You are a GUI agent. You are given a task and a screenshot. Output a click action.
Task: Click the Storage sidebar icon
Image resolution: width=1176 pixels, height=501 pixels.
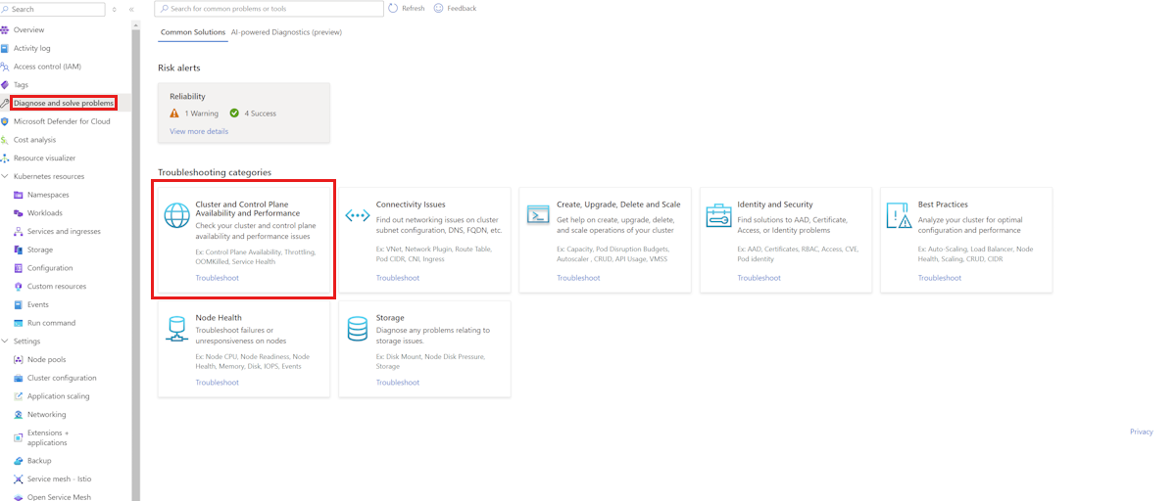coord(19,250)
